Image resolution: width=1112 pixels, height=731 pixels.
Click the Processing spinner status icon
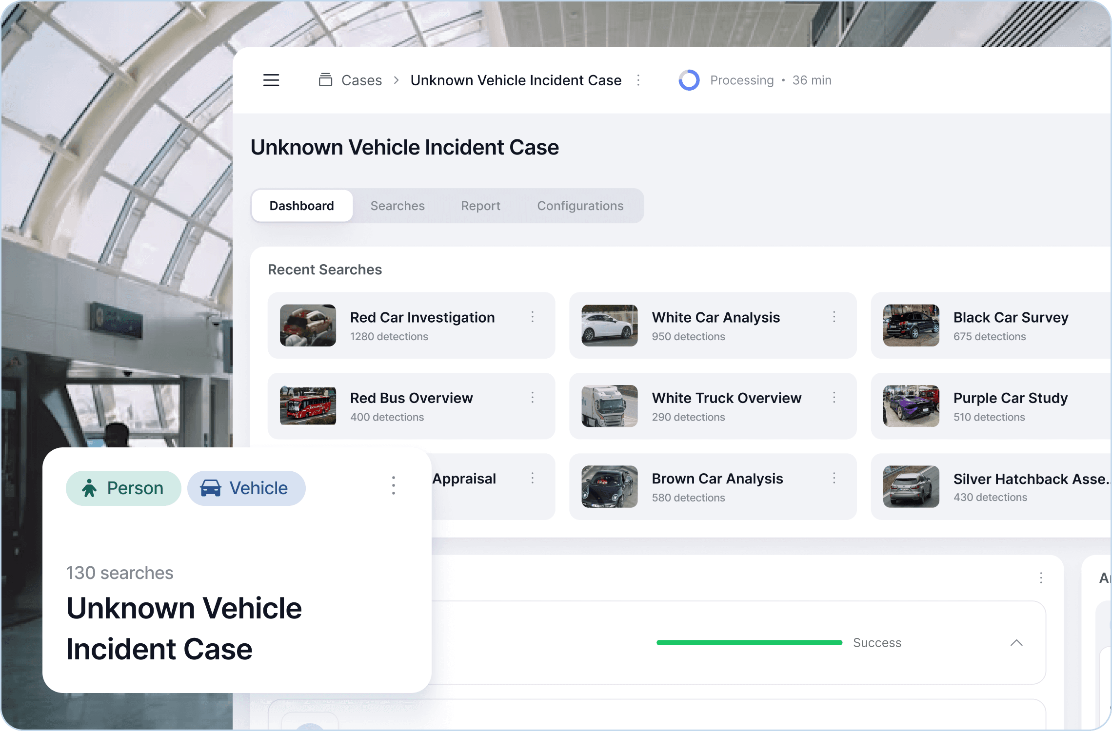[x=689, y=80]
